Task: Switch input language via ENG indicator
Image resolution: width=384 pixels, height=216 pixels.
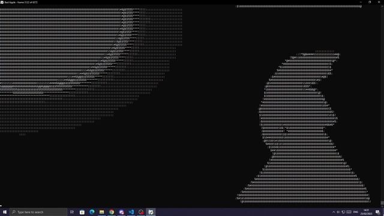Action: (x=356, y=212)
